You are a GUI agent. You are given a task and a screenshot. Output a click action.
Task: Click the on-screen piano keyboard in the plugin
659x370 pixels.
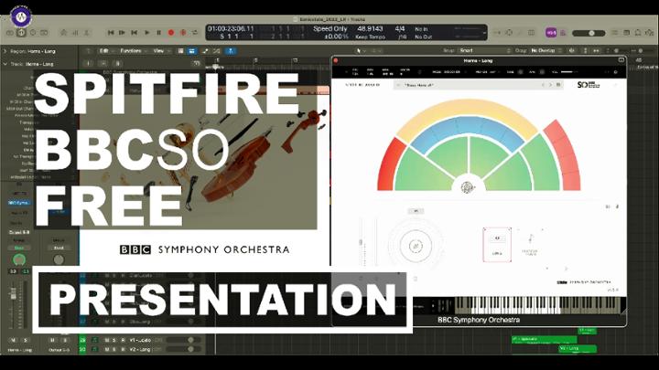[x=538, y=305]
